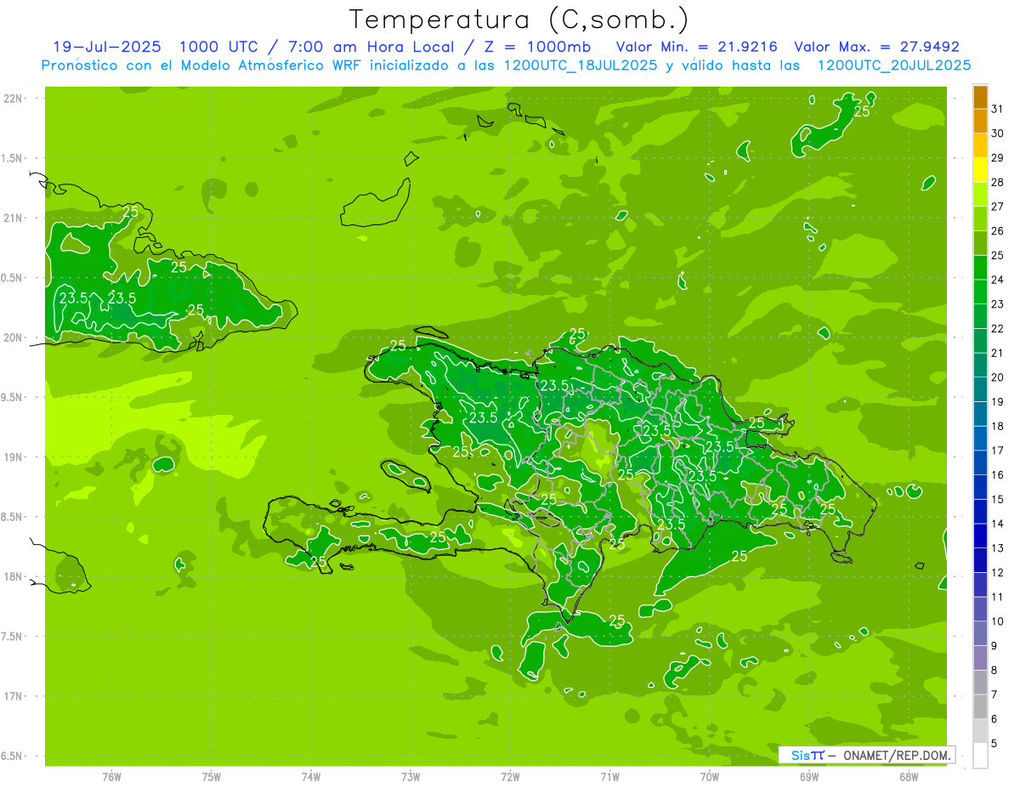Click the '21N' latitude label
This screenshot has height=788, width=1020.
(13, 218)
